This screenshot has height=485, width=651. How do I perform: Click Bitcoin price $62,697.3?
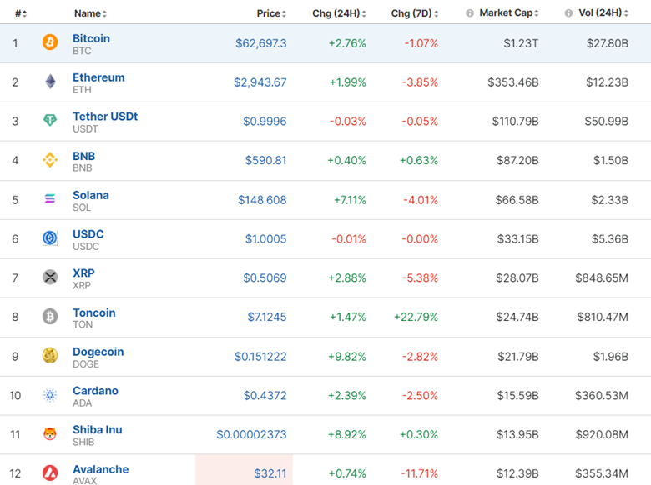point(261,43)
